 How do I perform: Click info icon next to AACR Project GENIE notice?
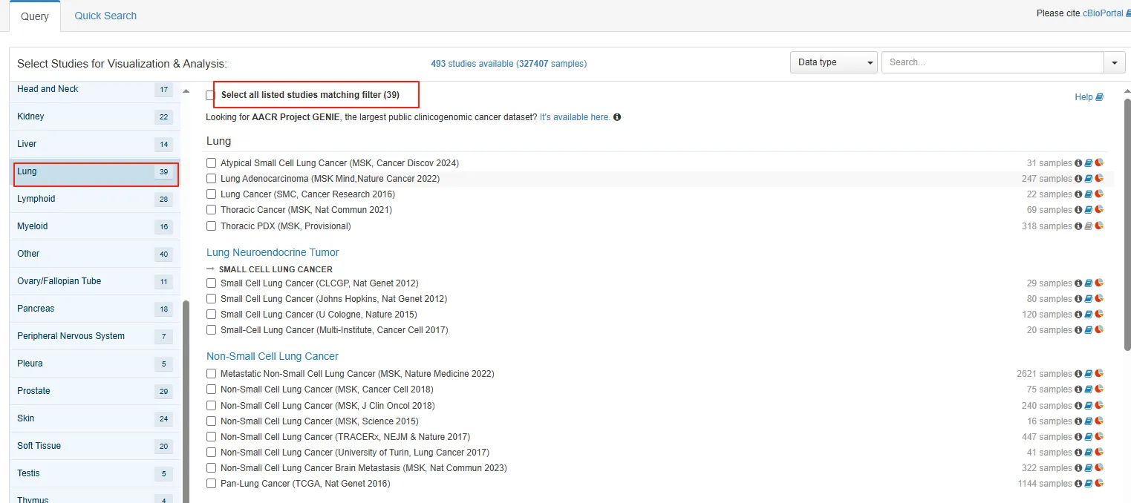click(617, 117)
